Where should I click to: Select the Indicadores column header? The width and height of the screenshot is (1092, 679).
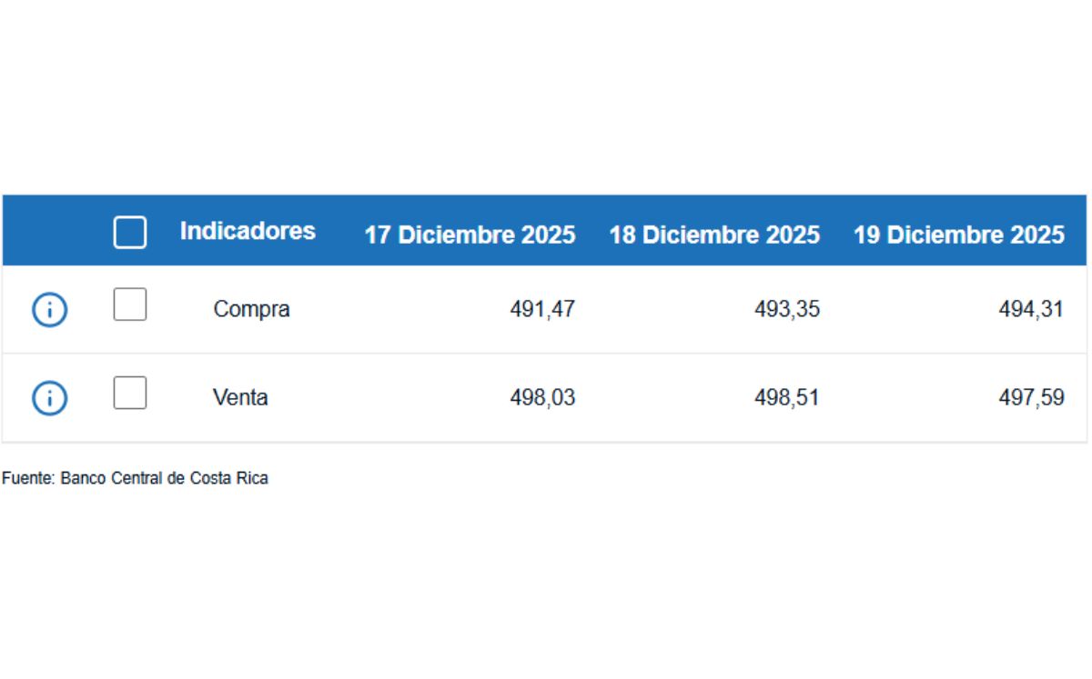tap(247, 232)
